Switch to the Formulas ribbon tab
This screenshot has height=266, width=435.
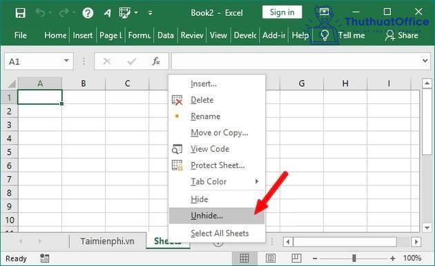click(139, 35)
